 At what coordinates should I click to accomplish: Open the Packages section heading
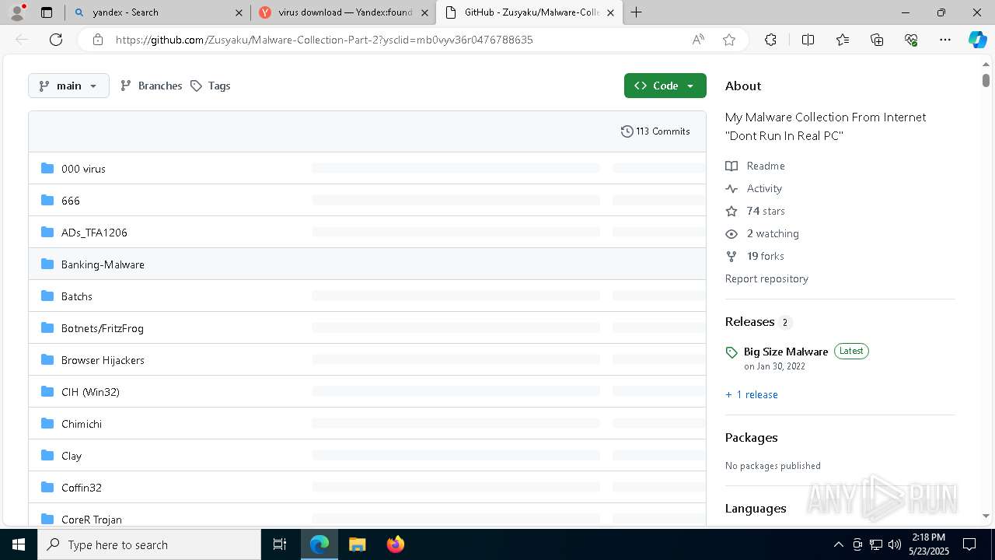tap(751, 438)
